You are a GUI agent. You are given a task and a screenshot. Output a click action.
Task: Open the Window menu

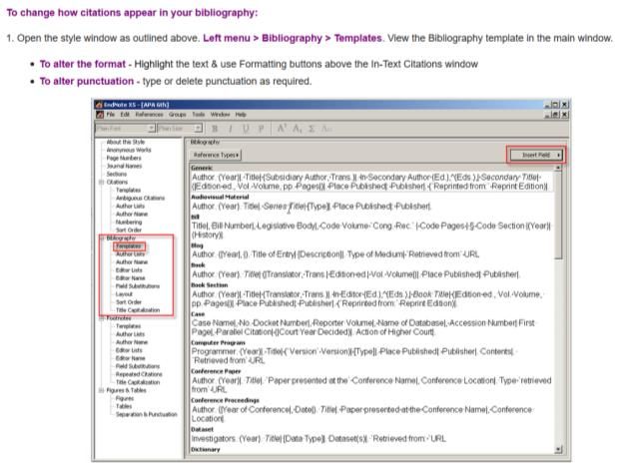220,115
